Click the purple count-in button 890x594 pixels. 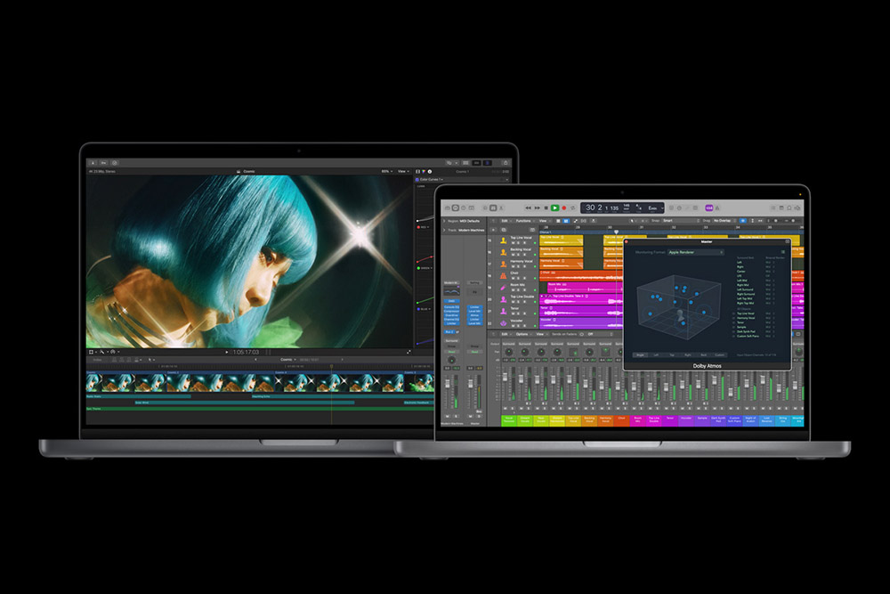(x=709, y=207)
